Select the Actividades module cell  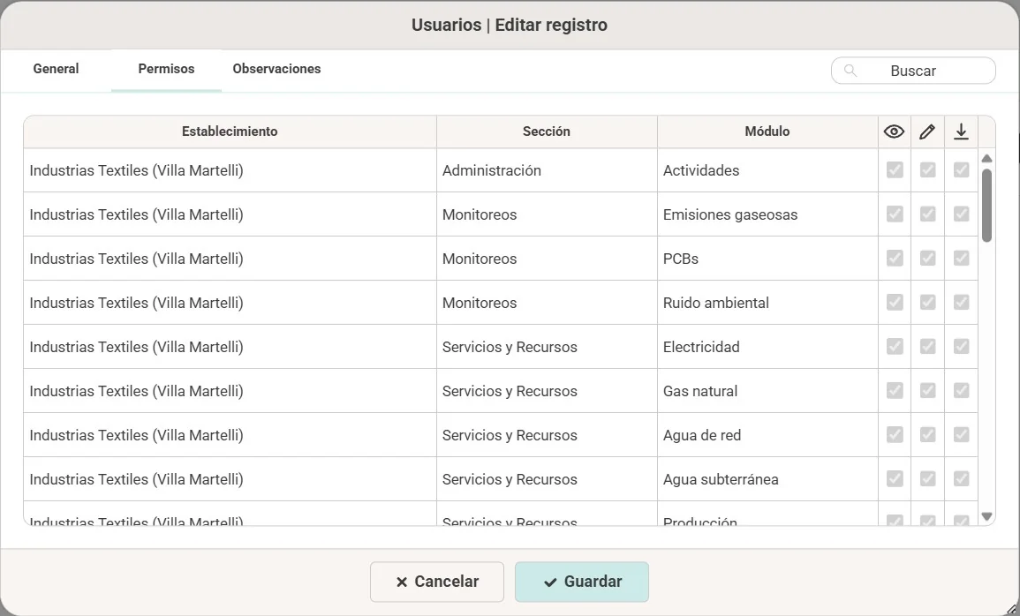pos(767,170)
